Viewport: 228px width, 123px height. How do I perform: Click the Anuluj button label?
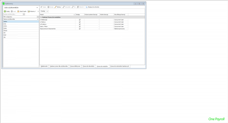click(52, 7)
